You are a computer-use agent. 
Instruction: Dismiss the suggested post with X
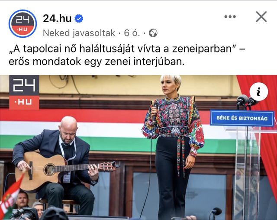(261, 17)
